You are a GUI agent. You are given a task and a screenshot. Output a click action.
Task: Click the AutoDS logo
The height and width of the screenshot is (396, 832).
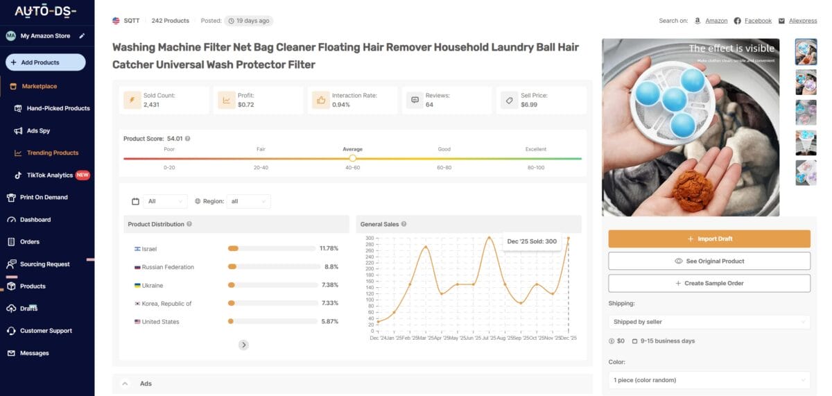click(46, 12)
